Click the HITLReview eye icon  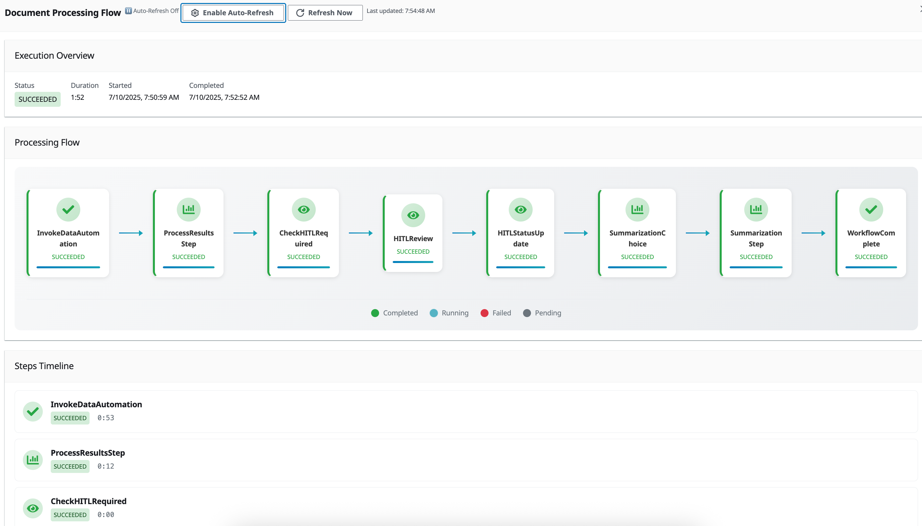tap(413, 215)
